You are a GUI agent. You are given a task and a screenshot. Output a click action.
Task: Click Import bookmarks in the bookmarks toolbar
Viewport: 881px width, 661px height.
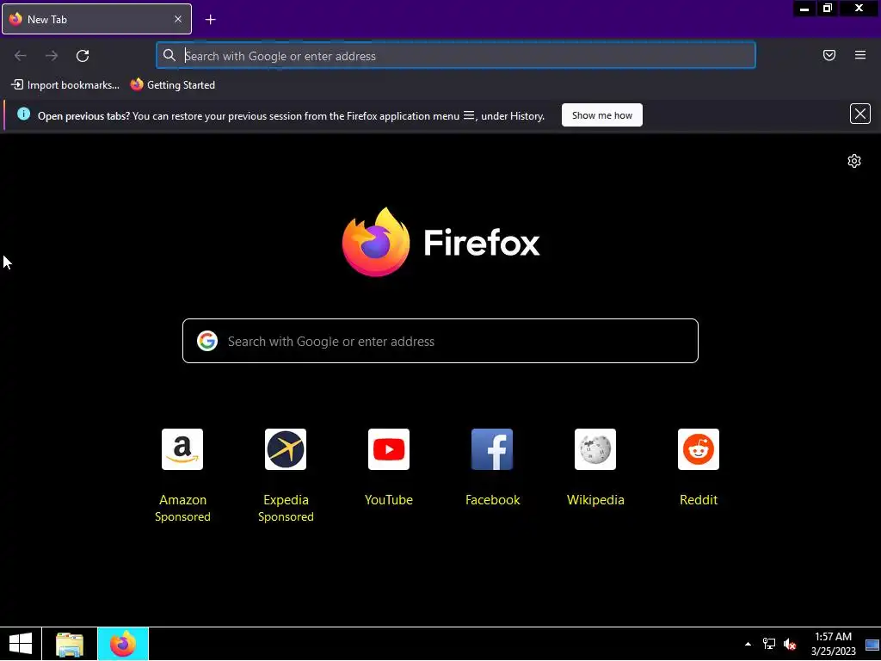coord(65,85)
